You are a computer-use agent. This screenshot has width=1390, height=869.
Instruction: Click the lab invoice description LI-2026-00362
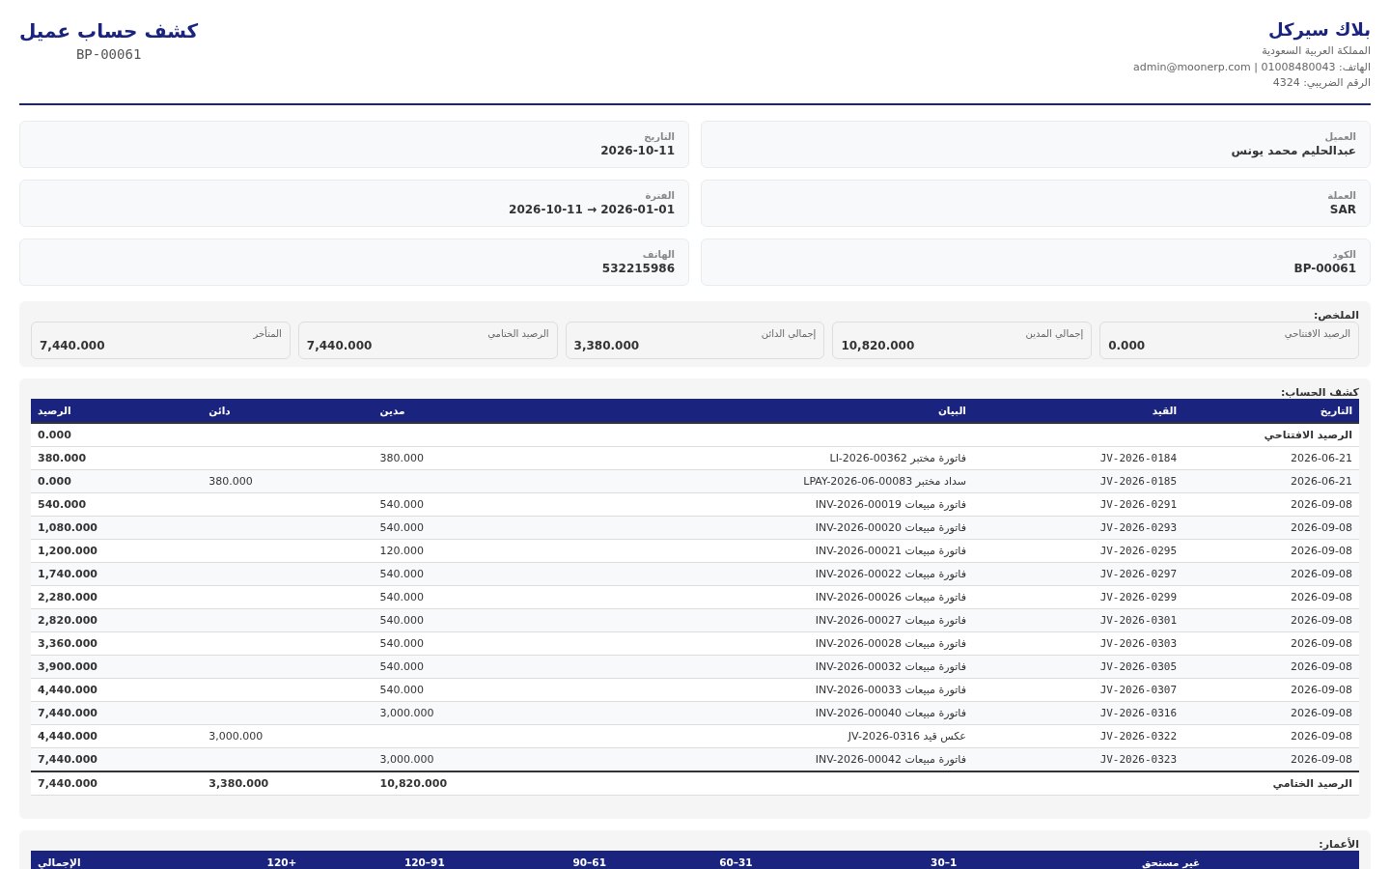click(898, 459)
